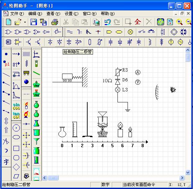Image resolution: width=193 pixels, height=189 pixels.
Task: Click the vertical scrollbar down arrow
Action: point(188,173)
